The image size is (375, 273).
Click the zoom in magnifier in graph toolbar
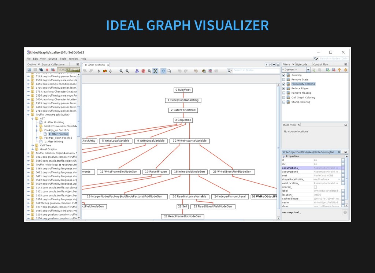click(x=121, y=71)
